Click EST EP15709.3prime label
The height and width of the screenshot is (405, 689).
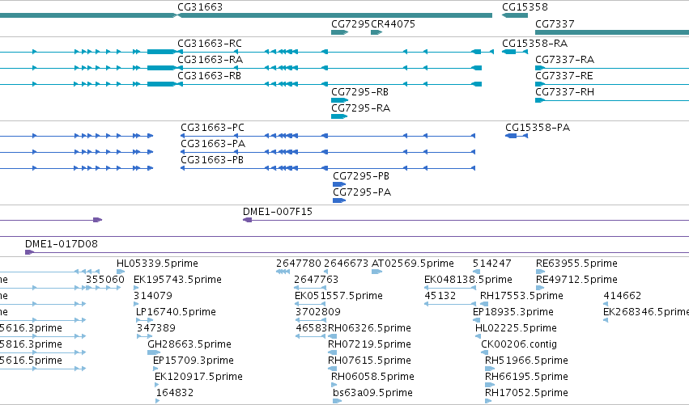pyautogui.click(x=194, y=361)
